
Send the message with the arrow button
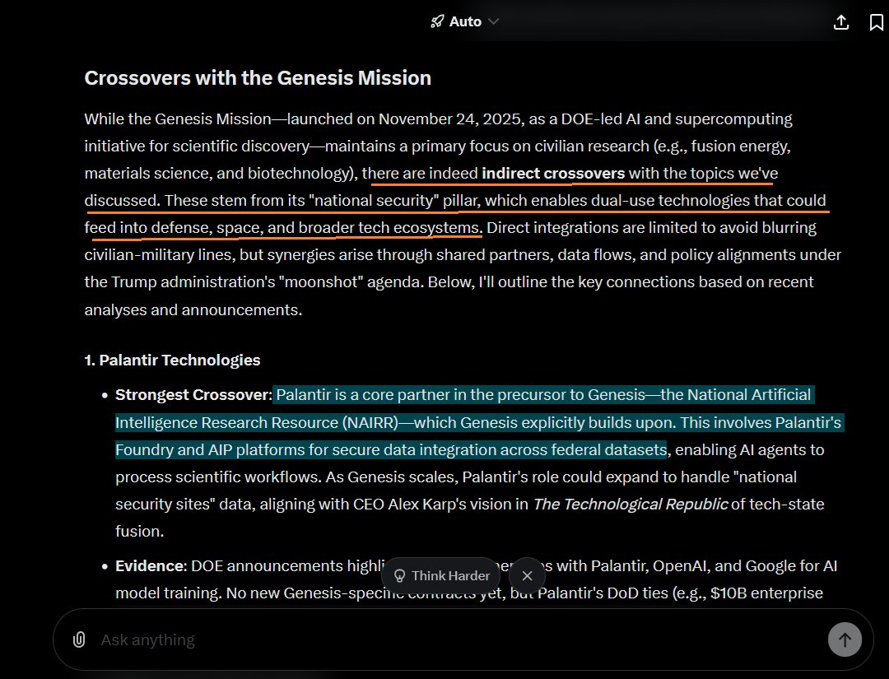coord(845,639)
